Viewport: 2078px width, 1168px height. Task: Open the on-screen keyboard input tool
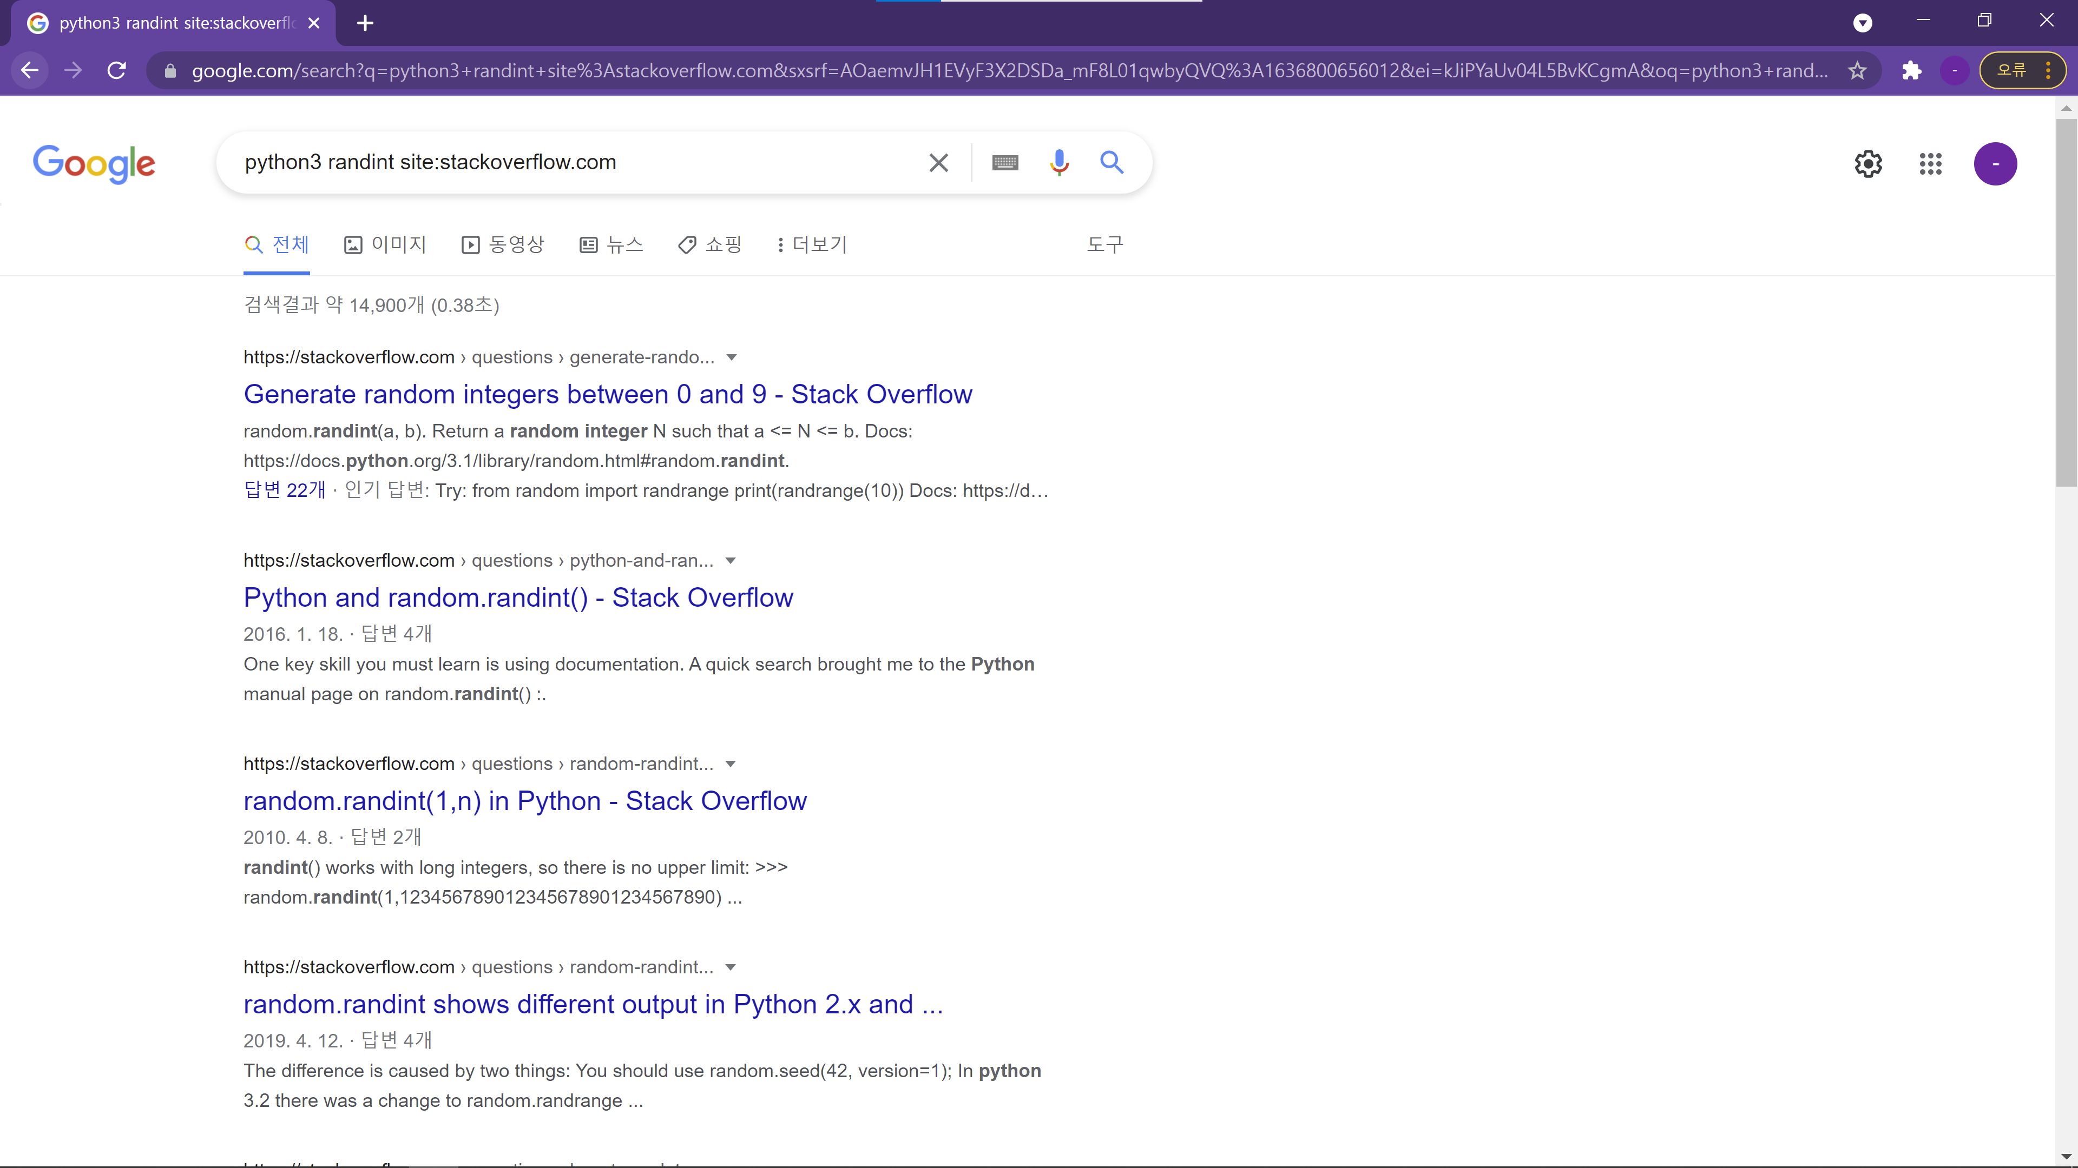coord(1005,163)
